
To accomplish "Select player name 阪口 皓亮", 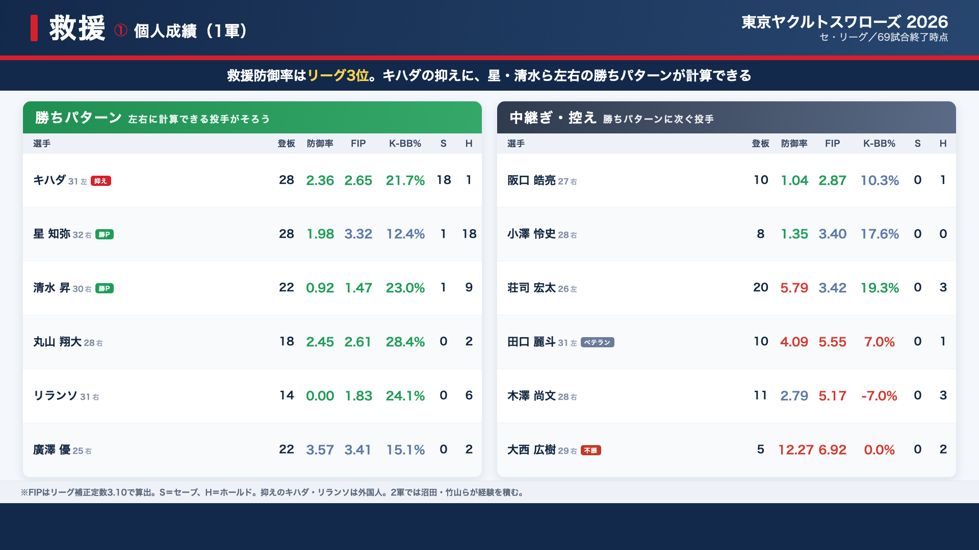I will [531, 180].
